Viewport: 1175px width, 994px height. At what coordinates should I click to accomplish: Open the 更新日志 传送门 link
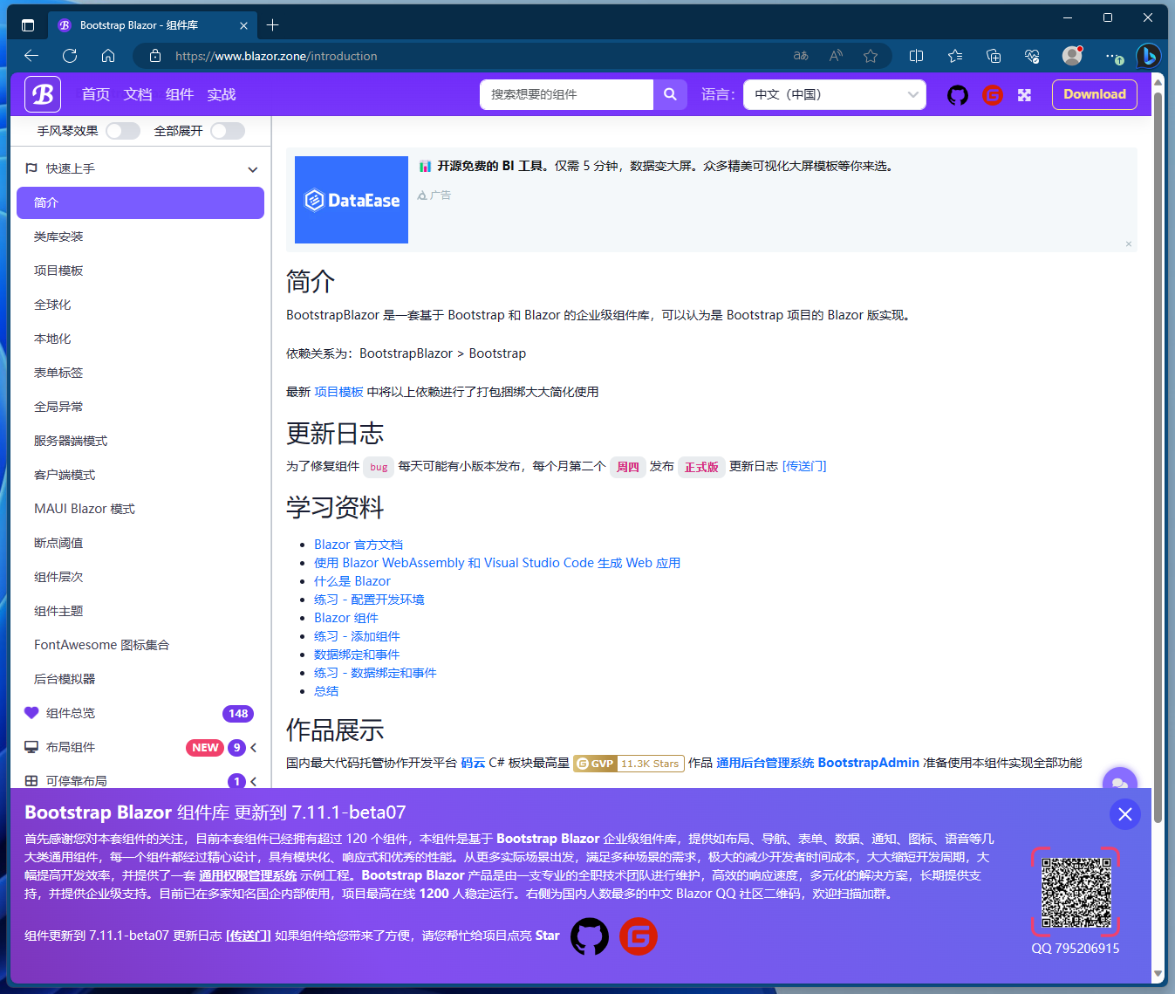point(803,466)
